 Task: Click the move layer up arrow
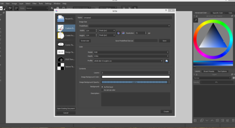pyautogui.click(x=212, y=120)
